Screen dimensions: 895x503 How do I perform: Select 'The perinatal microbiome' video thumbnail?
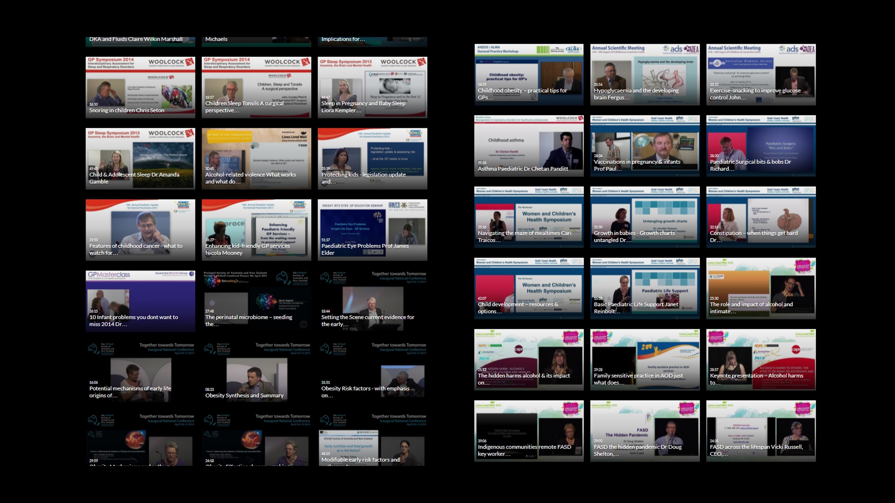(256, 301)
